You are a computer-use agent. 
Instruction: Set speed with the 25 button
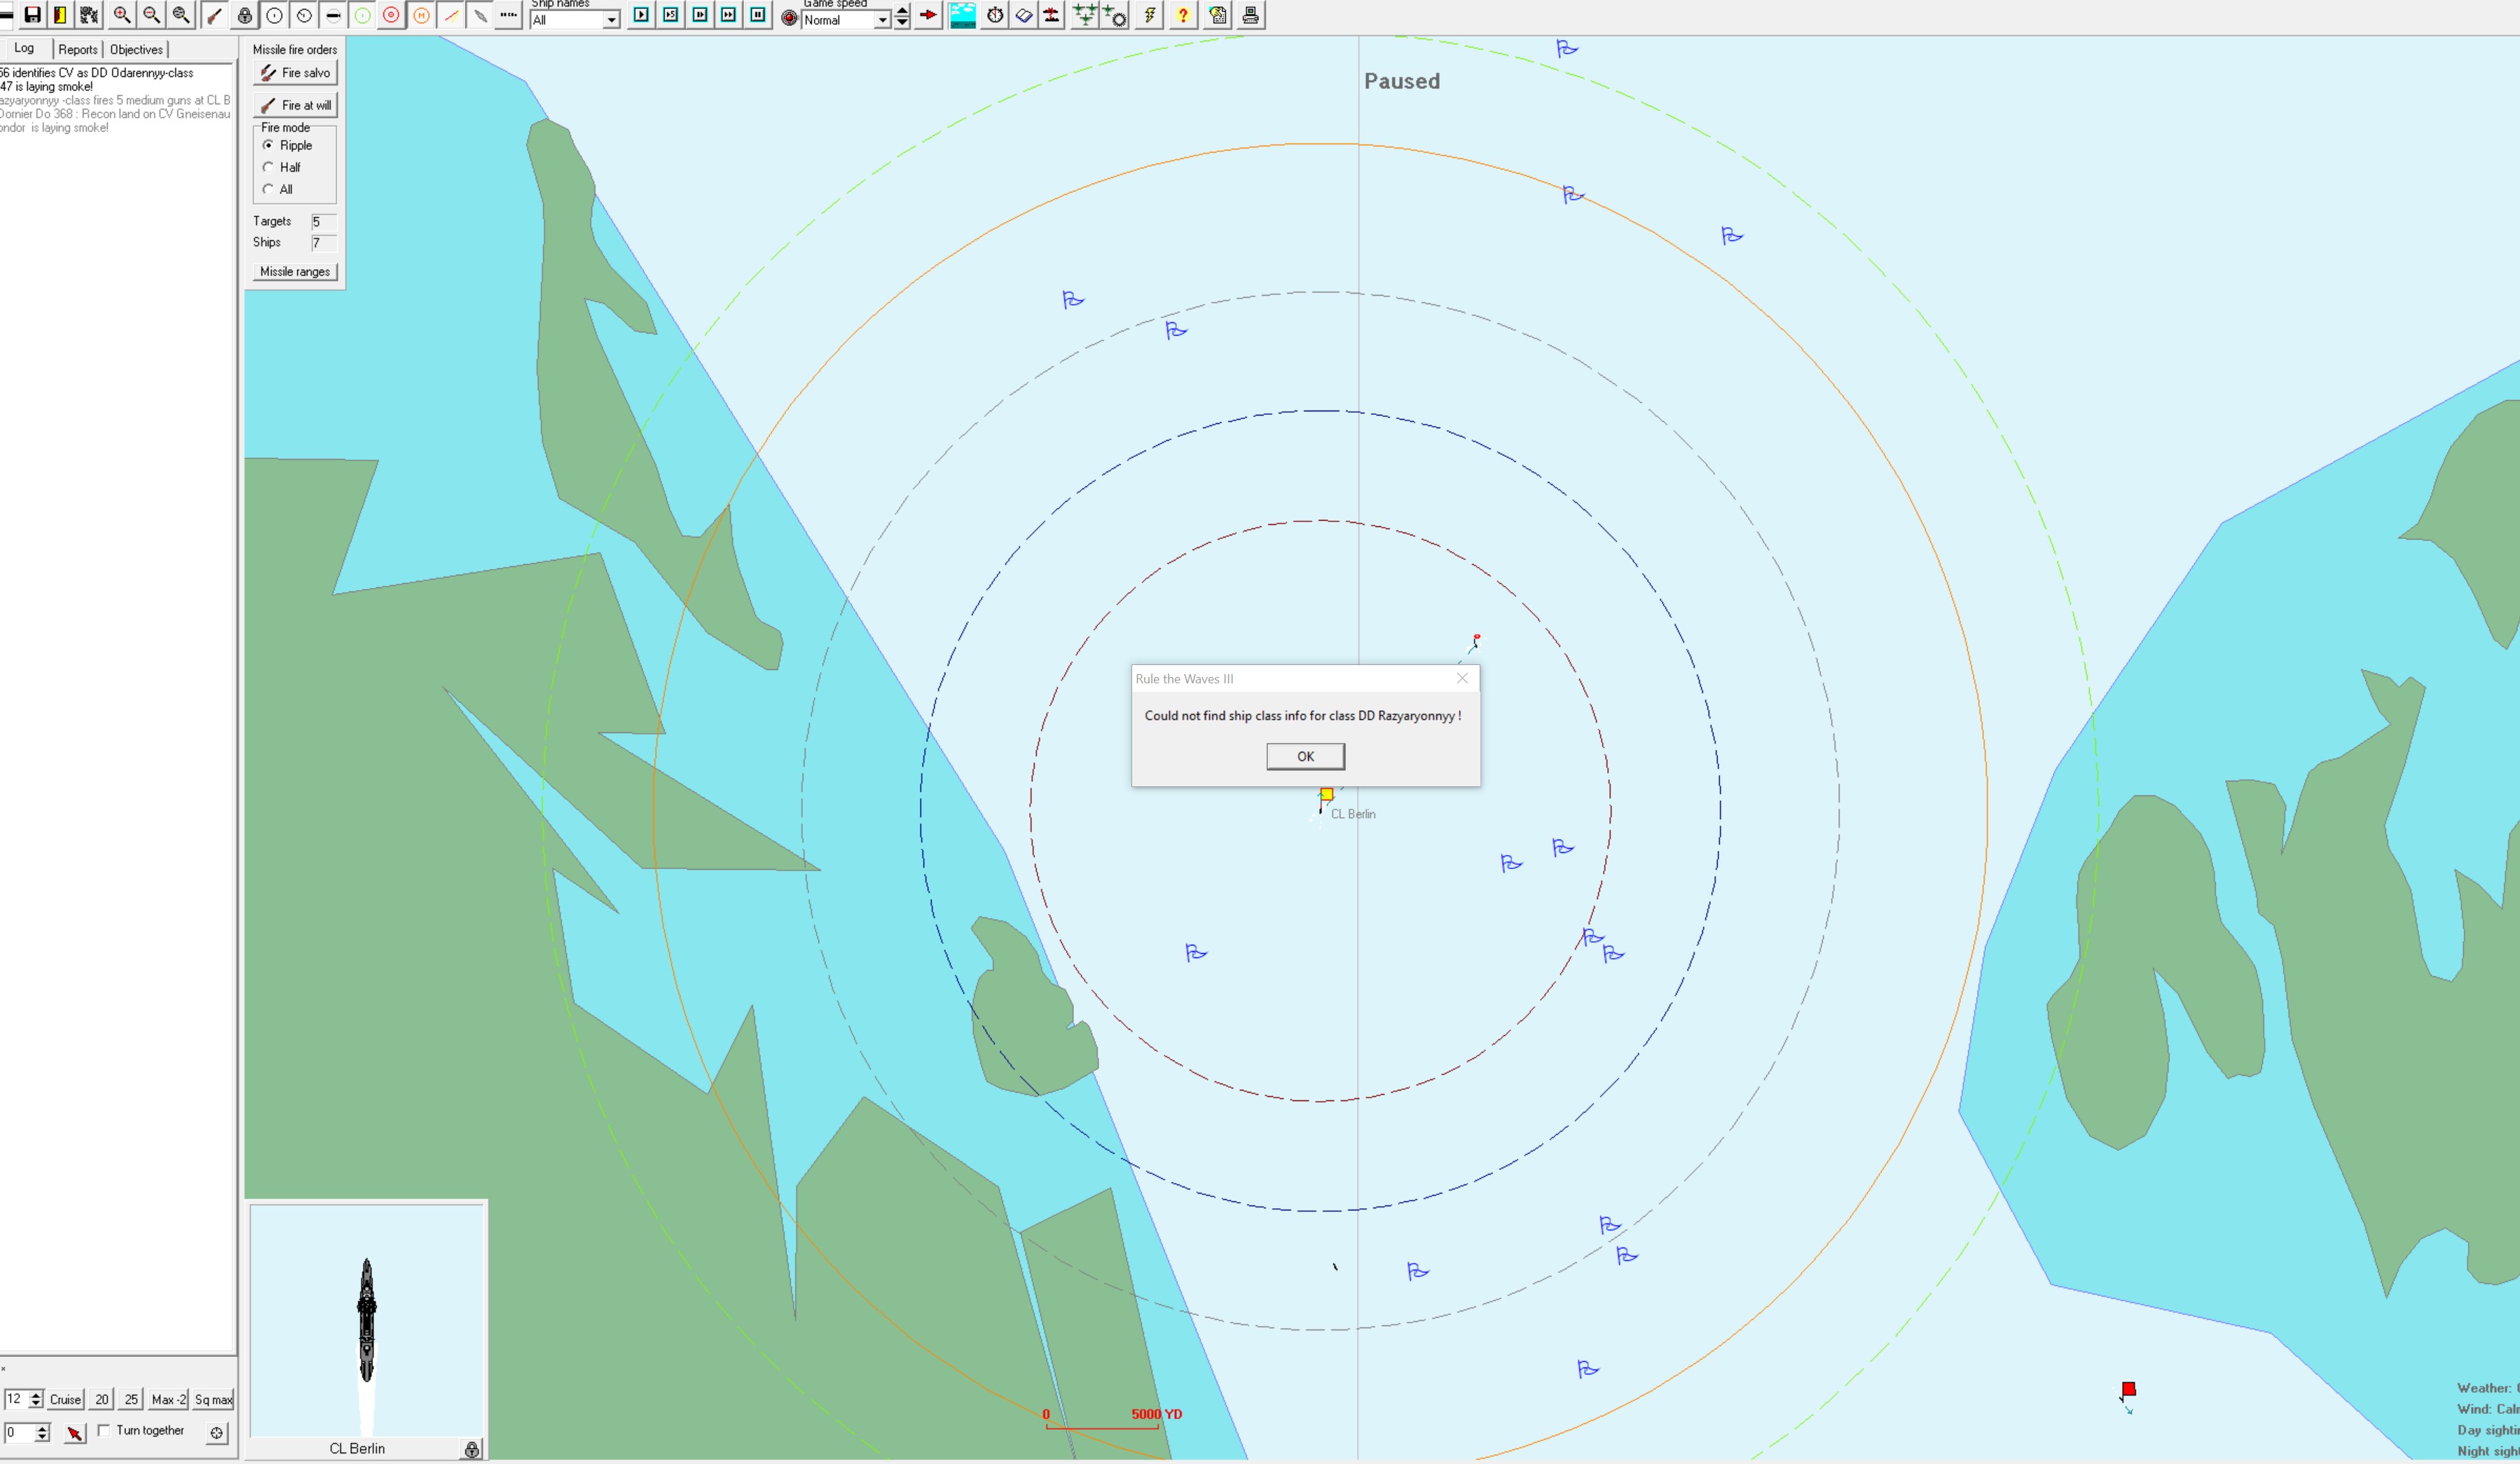pyautogui.click(x=131, y=1400)
